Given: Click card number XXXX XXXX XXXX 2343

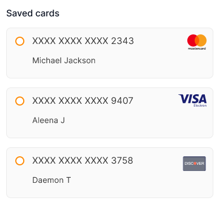Looking at the screenshot, I should (83, 41).
